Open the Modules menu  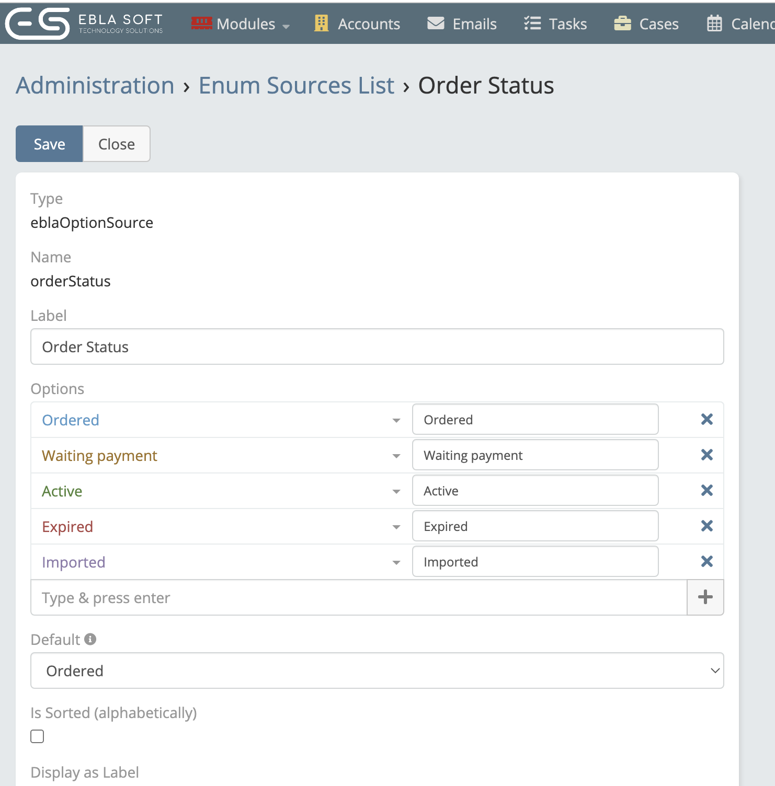pos(241,24)
